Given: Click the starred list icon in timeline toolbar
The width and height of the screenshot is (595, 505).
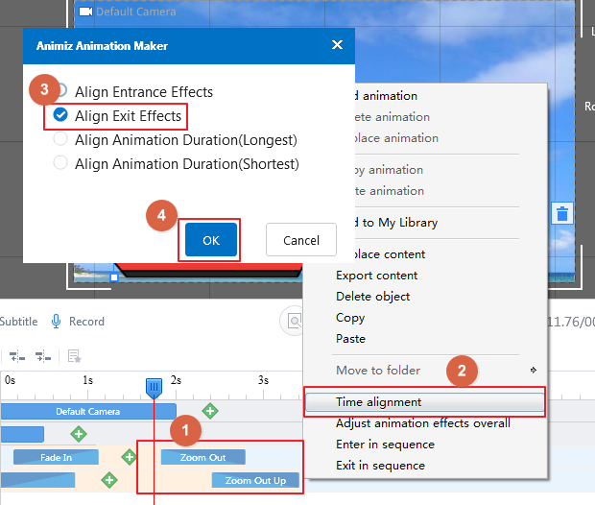Looking at the screenshot, I should click(x=74, y=356).
